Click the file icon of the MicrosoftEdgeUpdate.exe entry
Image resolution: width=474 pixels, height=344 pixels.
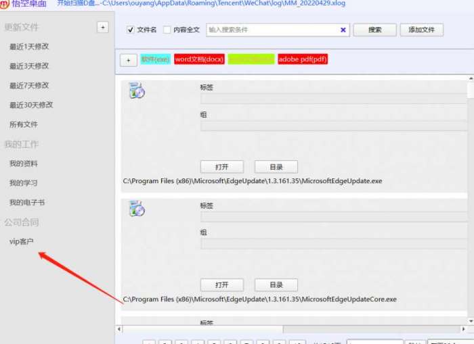point(137,91)
